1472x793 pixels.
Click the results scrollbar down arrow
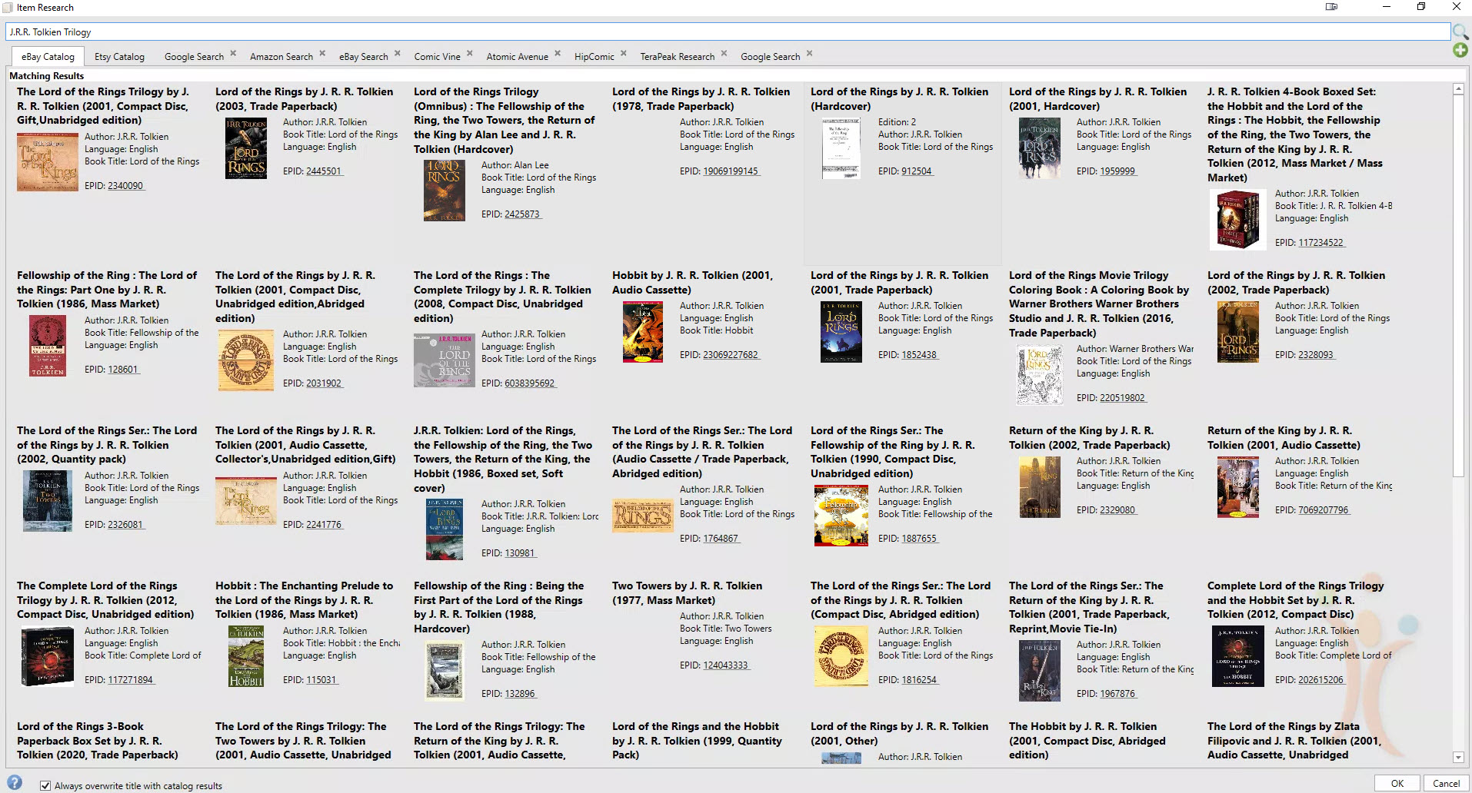[1458, 758]
